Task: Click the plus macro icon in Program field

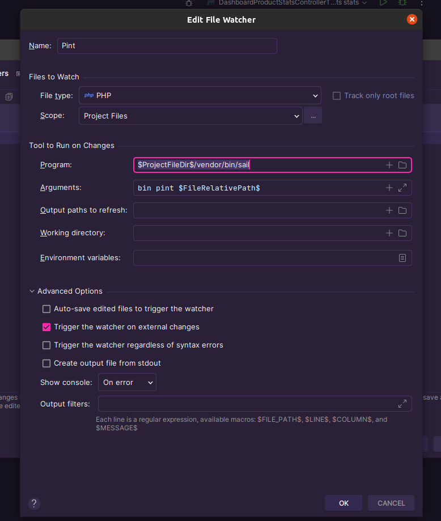Action: (389, 165)
